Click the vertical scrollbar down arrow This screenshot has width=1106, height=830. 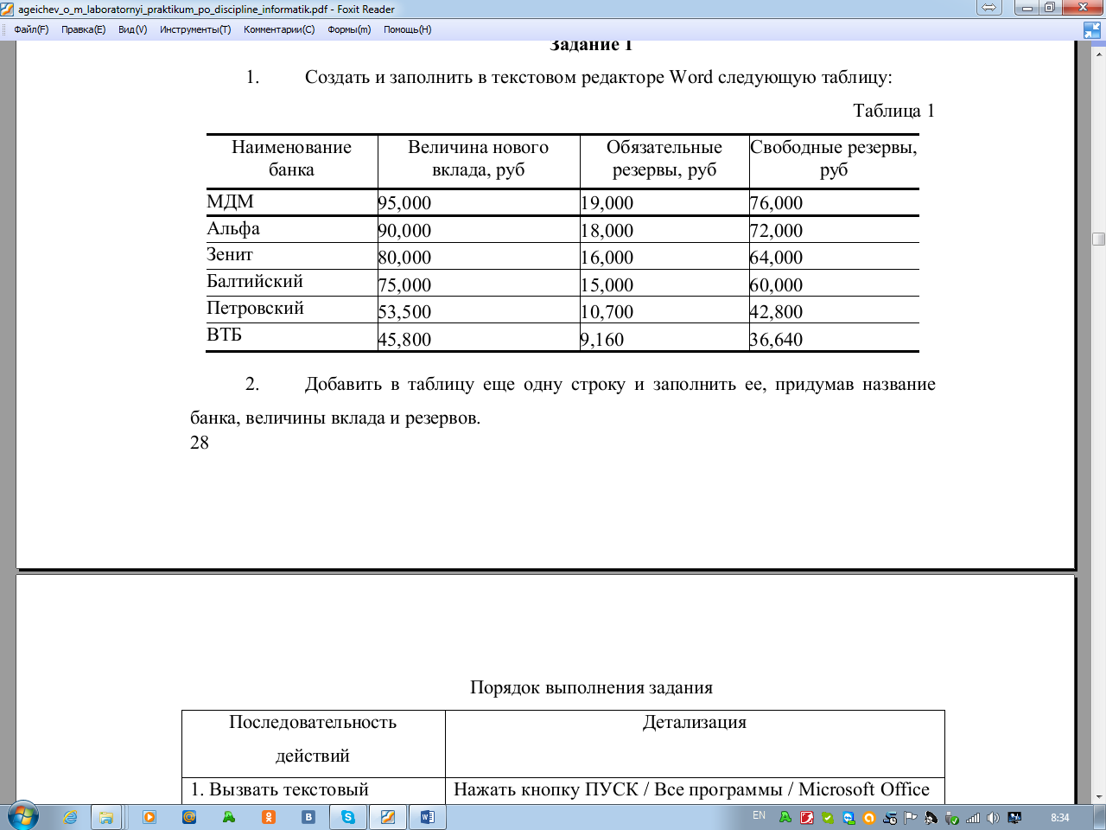point(1099,796)
